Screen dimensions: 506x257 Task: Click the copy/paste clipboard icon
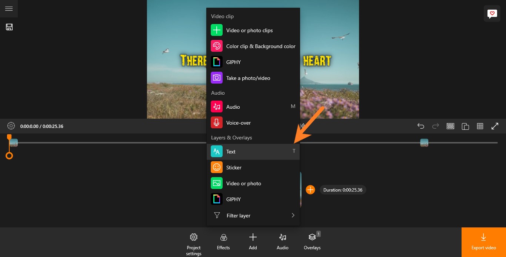pyautogui.click(x=465, y=126)
